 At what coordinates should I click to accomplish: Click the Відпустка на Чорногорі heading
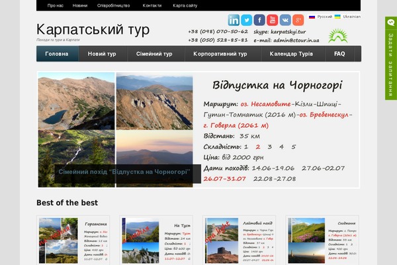tap(277, 85)
